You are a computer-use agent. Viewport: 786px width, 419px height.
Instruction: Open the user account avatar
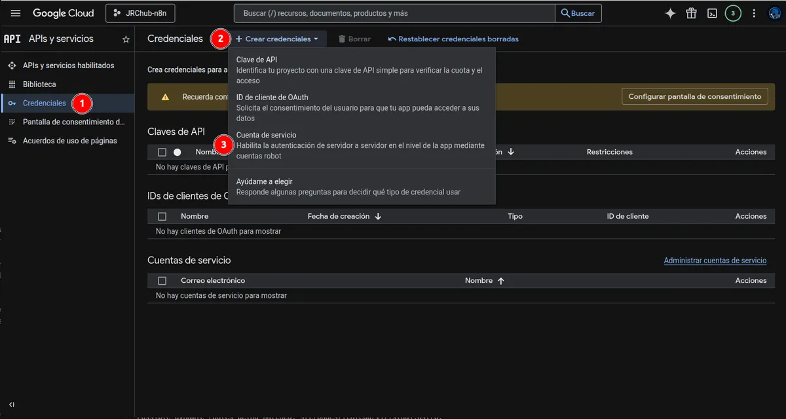pyautogui.click(x=775, y=13)
